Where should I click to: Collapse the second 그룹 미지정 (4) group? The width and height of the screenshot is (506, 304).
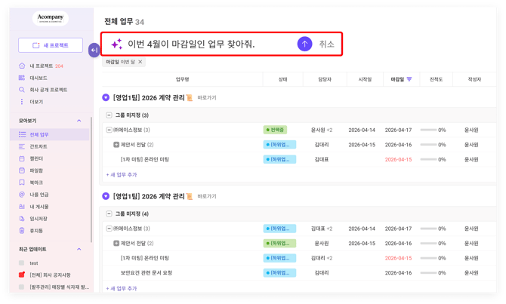coord(110,214)
